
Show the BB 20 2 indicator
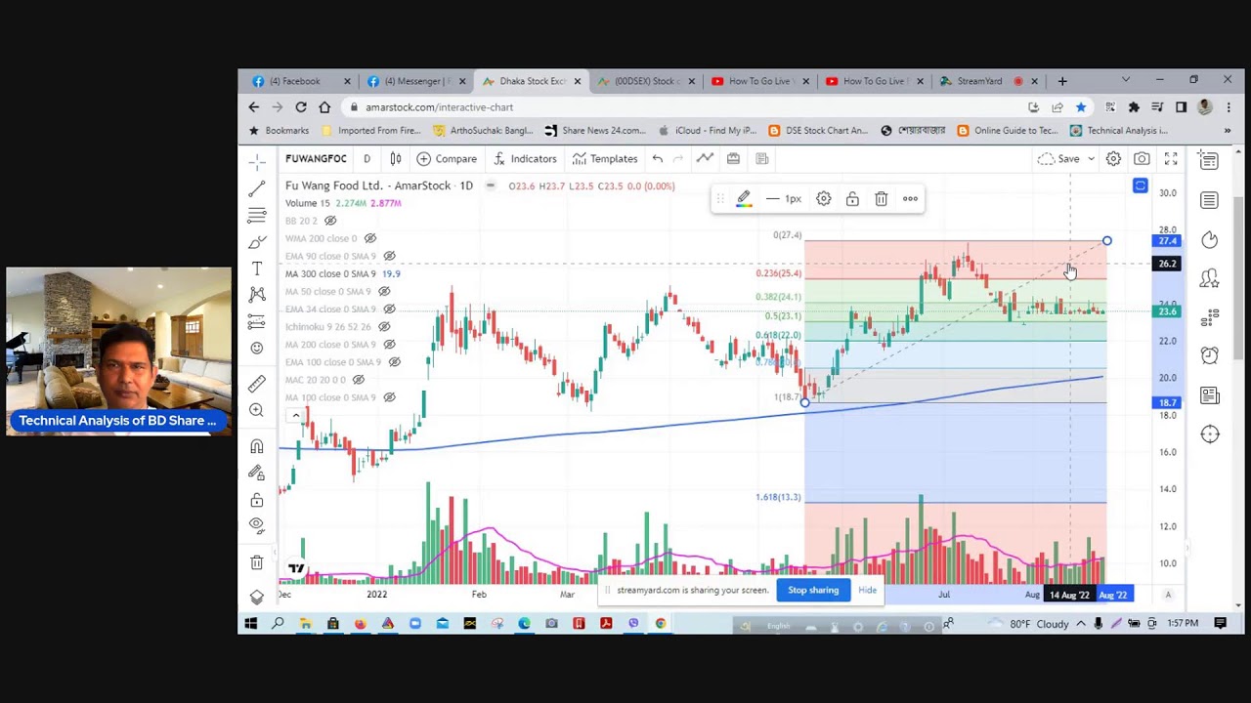330,221
